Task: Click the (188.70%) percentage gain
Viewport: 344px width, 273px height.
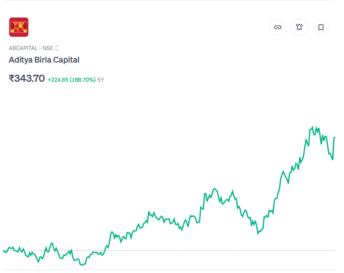Action: [83, 80]
